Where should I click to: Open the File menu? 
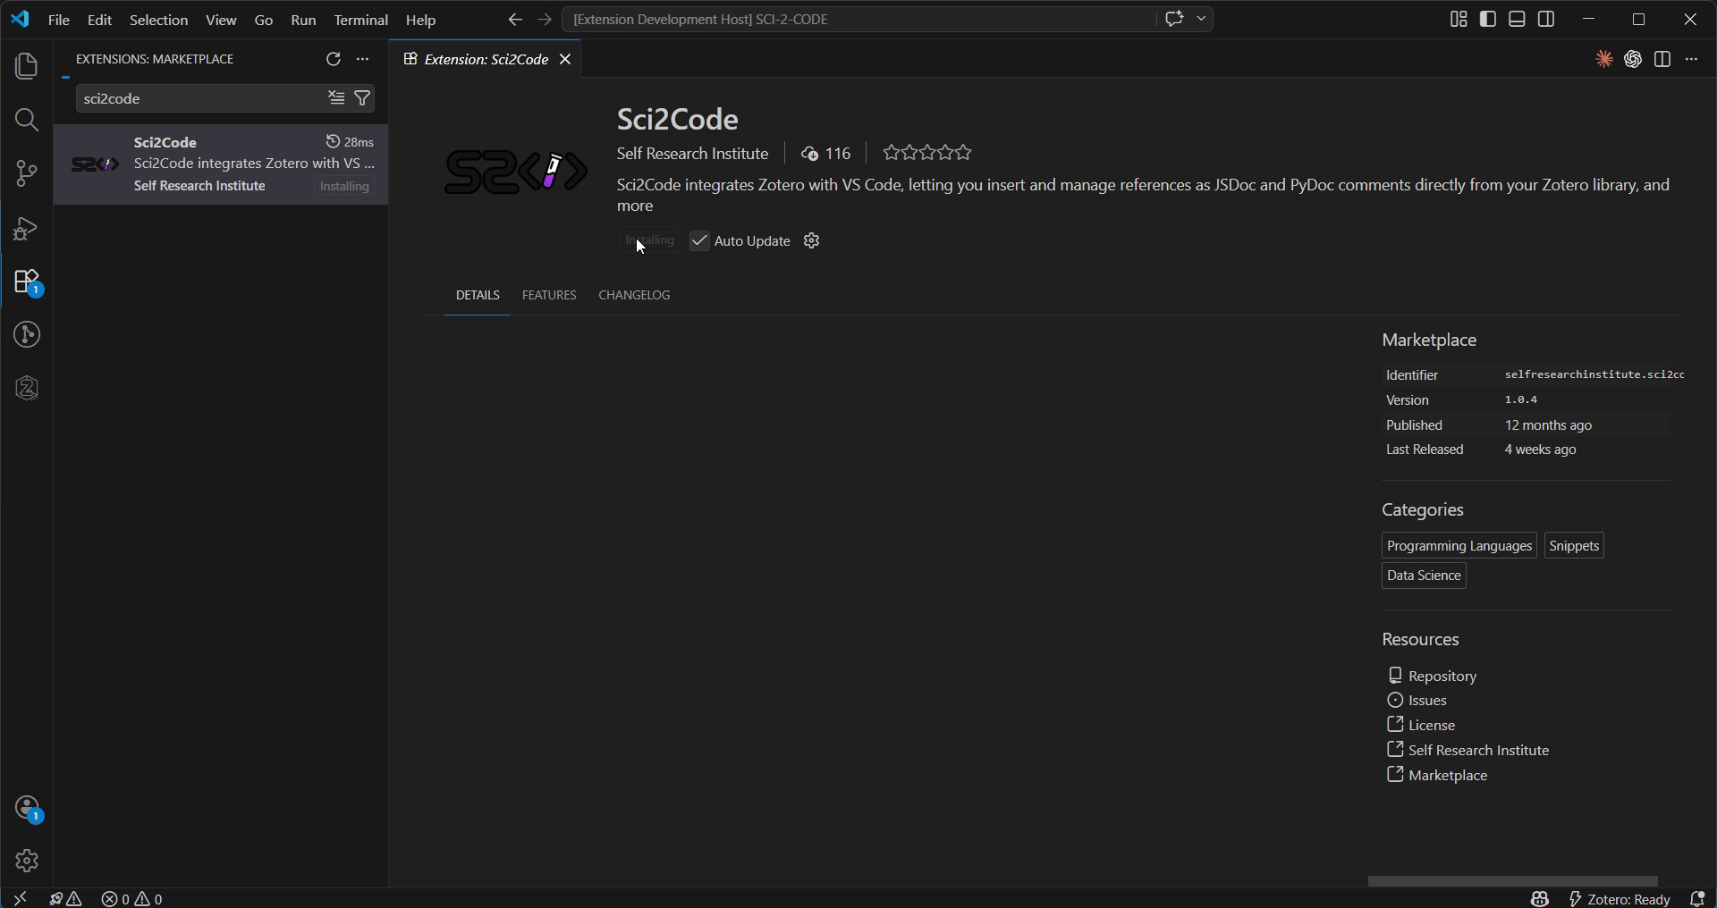(x=59, y=20)
